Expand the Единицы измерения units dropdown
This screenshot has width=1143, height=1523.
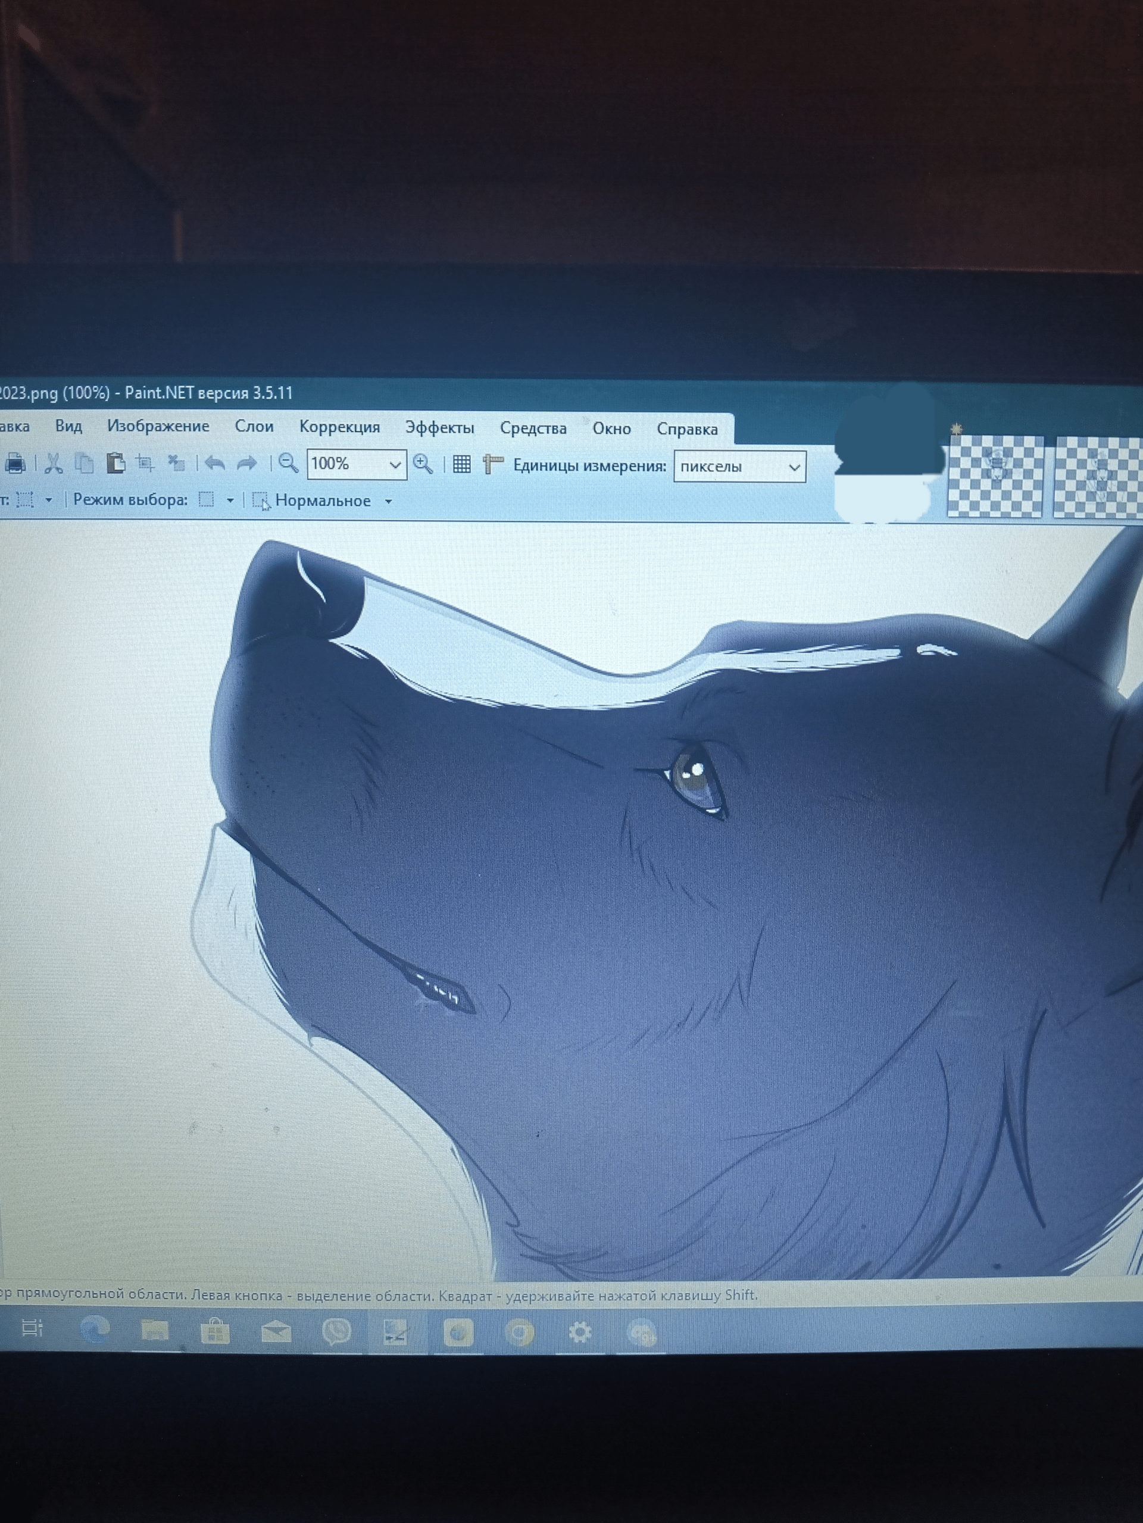click(794, 467)
